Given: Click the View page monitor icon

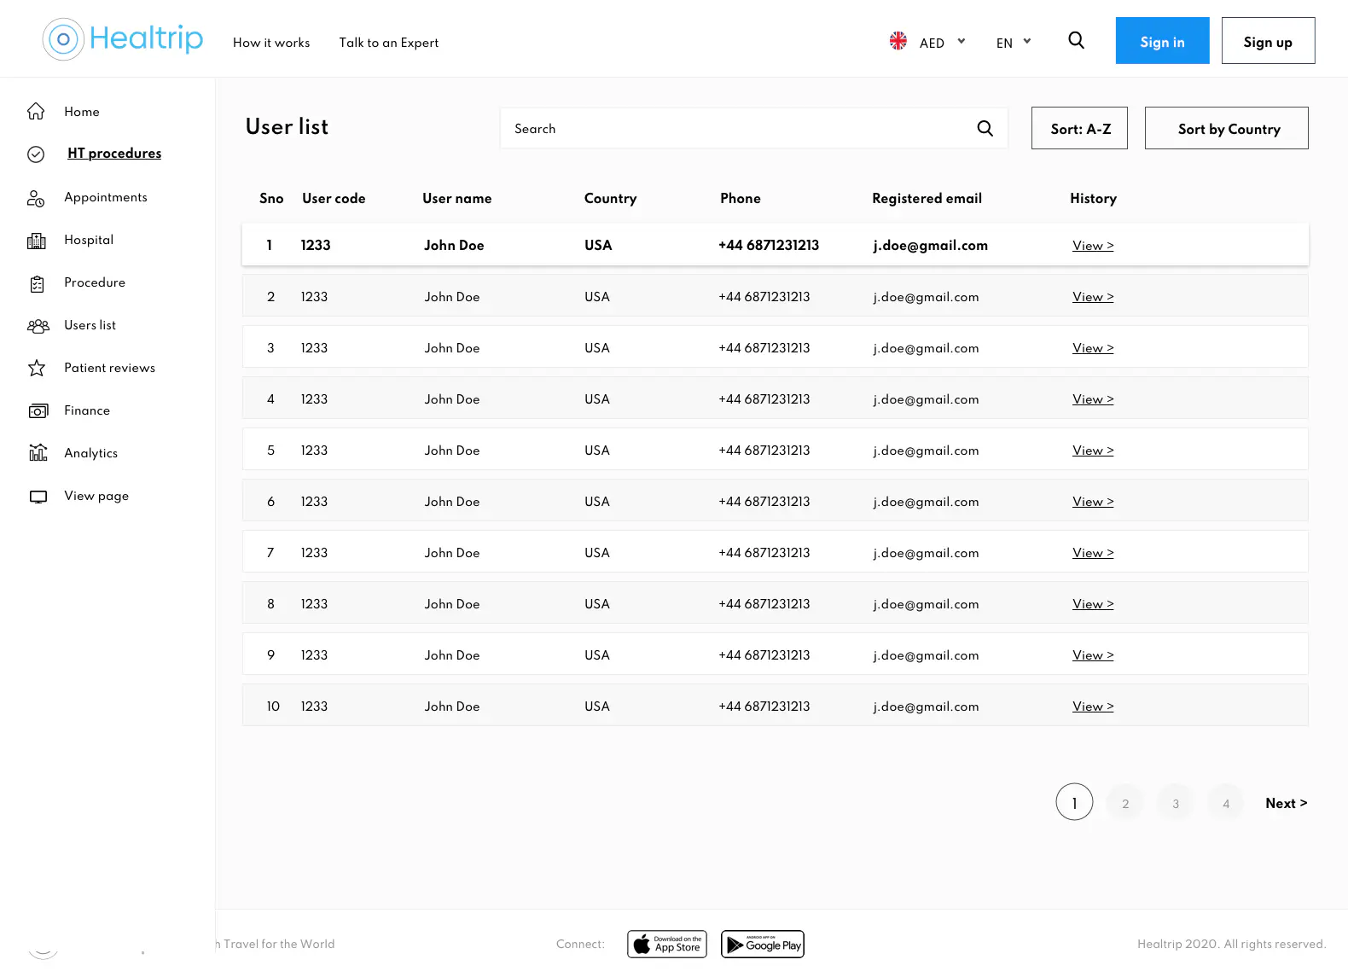Looking at the screenshot, I should click(x=38, y=497).
